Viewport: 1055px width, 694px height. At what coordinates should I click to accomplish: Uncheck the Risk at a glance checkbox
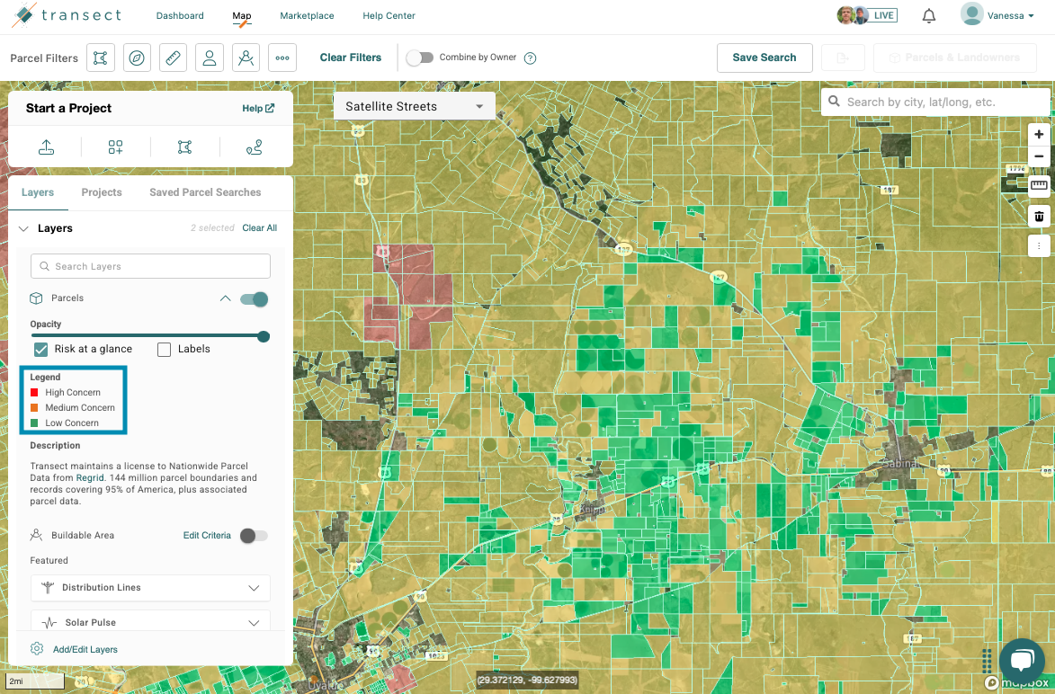tap(41, 350)
